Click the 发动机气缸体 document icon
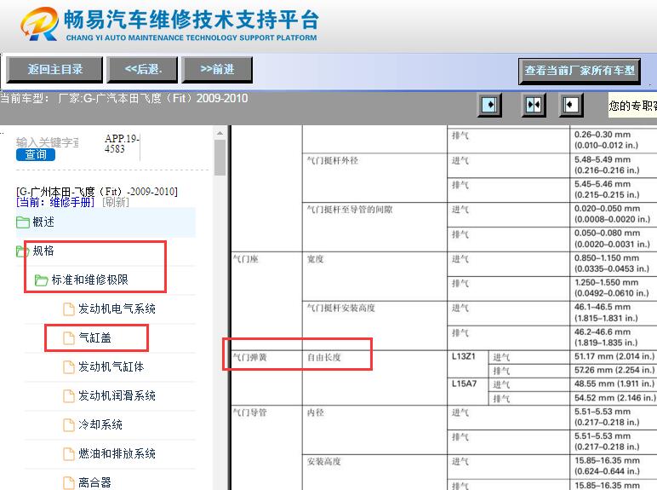The width and height of the screenshot is (657, 490). click(69, 367)
